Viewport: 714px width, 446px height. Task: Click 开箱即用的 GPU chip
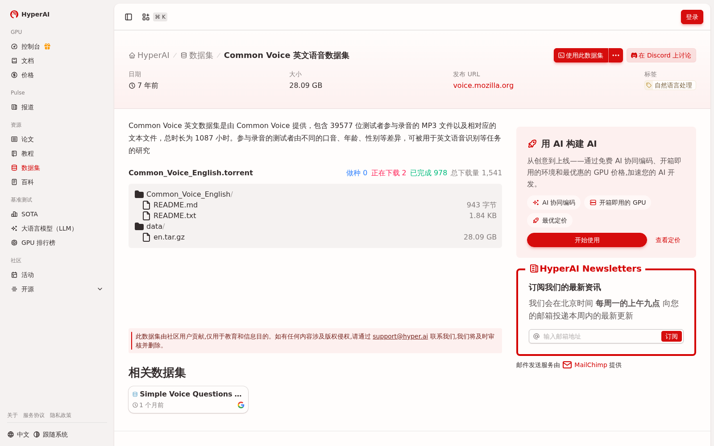click(x=618, y=202)
